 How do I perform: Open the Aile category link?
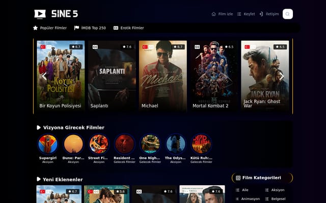point(245,190)
